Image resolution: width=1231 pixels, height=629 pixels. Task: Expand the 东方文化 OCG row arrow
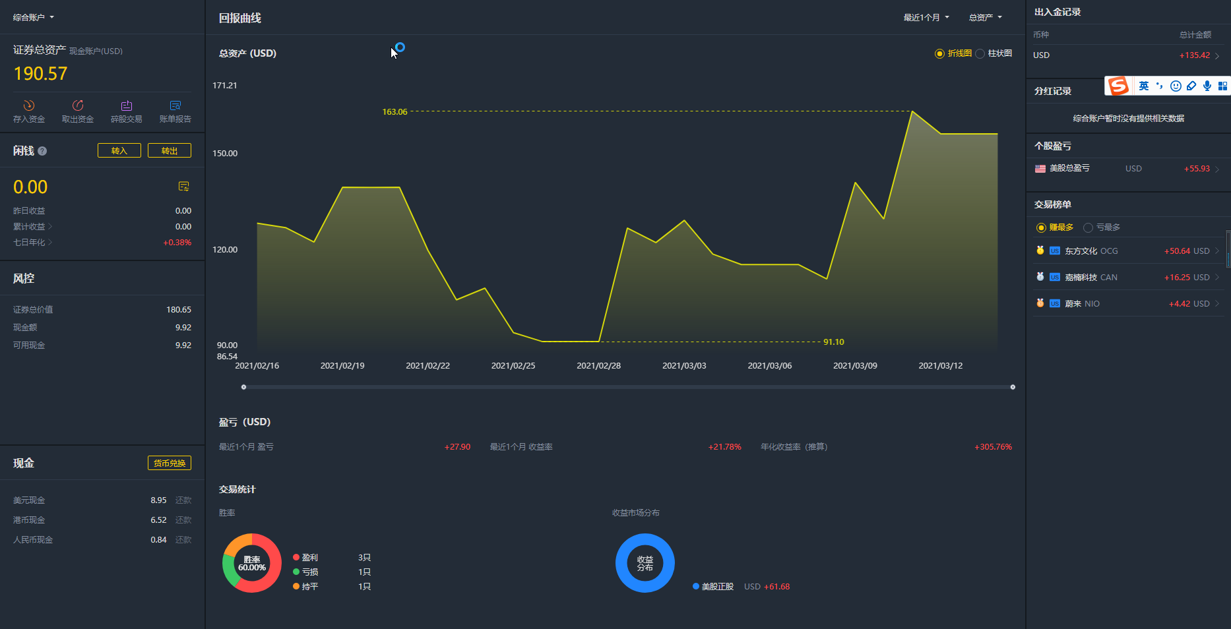coord(1217,251)
